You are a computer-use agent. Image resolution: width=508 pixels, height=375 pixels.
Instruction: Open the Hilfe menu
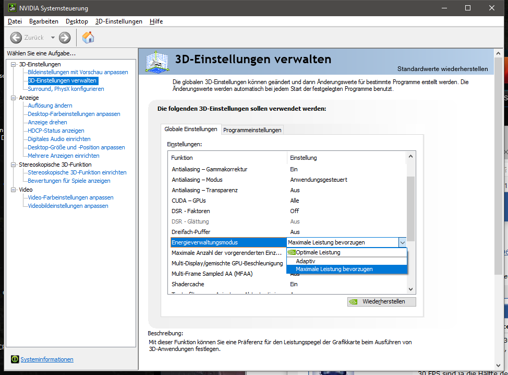[x=156, y=21]
